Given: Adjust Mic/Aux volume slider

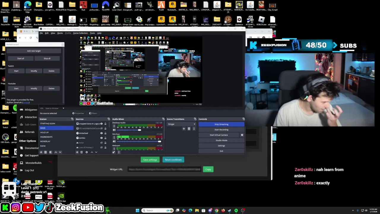Looking at the screenshot, I should coord(140,141).
